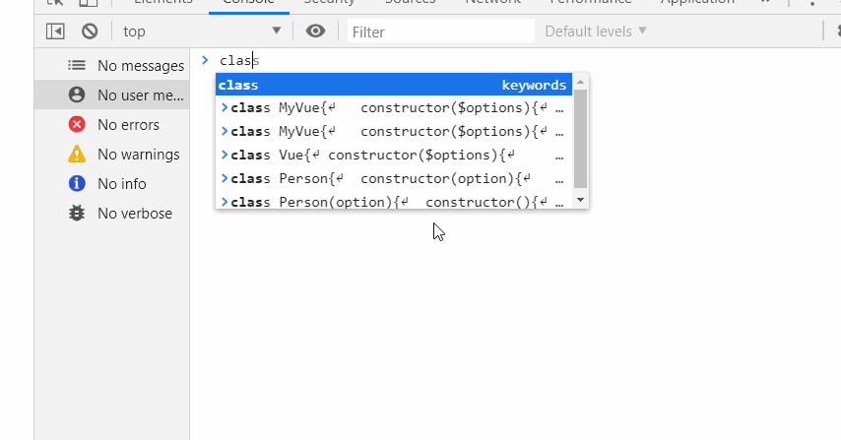Select the No messages list icon
This screenshot has width=841, height=440.
pyautogui.click(x=77, y=65)
